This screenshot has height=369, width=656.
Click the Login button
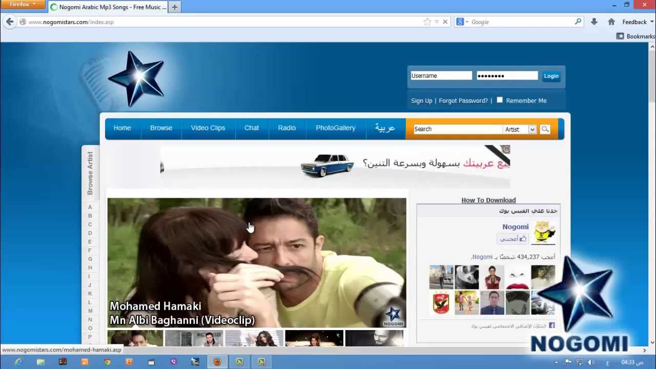[x=551, y=76]
